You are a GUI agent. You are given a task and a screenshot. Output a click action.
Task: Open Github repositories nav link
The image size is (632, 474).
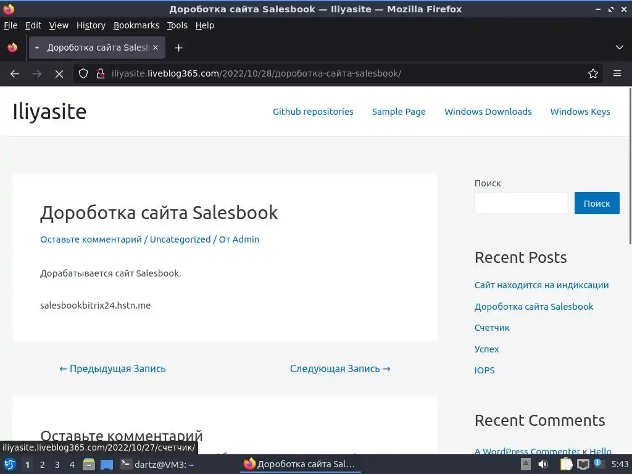tap(313, 112)
